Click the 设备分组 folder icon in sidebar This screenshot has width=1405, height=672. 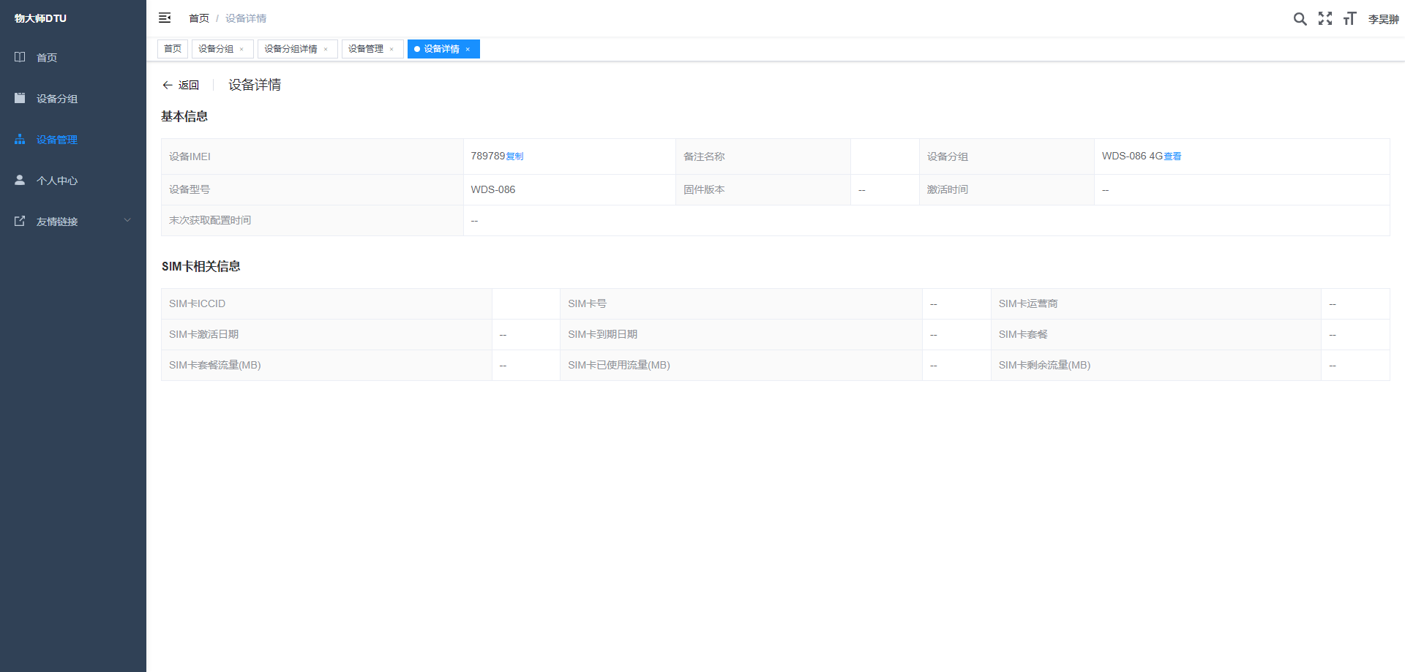tap(20, 98)
